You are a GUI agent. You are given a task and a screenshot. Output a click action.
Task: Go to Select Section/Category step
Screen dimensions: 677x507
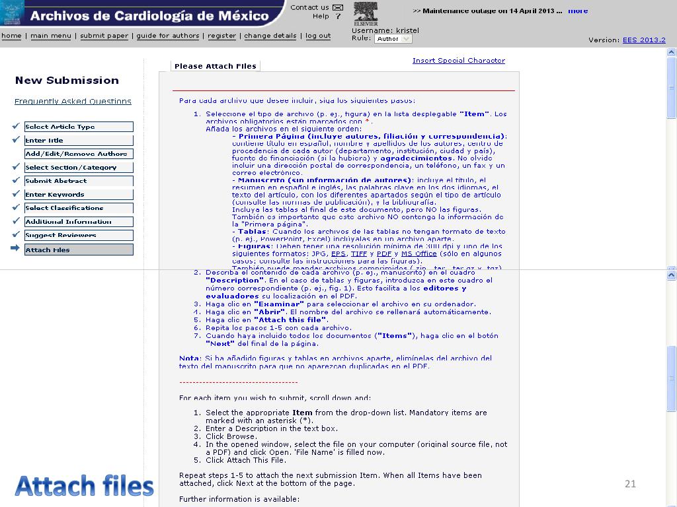pyautogui.click(x=79, y=168)
